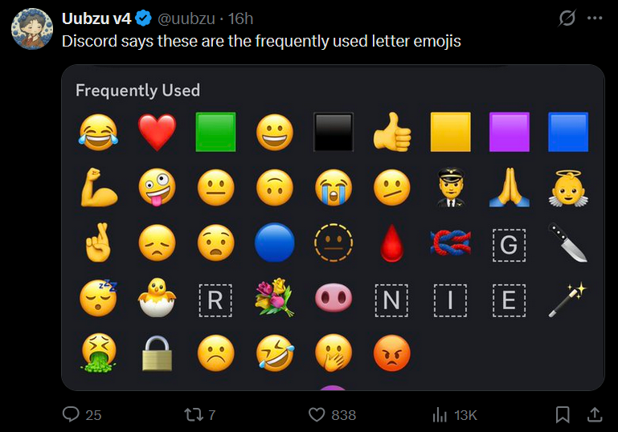The image size is (618, 432).
Task: Pick the letter R regional indicator emoji
Action: (x=215, y=300)
